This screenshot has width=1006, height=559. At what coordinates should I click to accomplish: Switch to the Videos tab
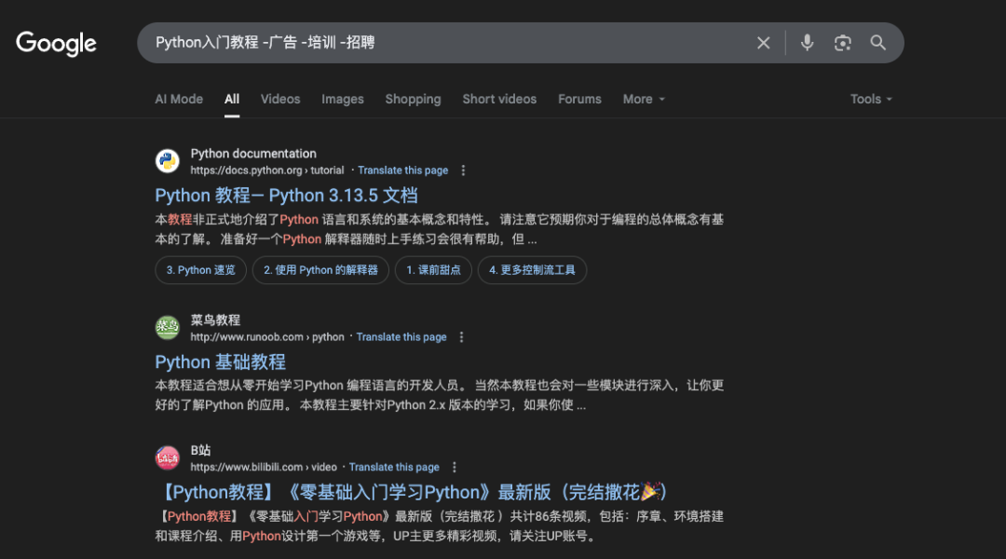pos(280,99)
